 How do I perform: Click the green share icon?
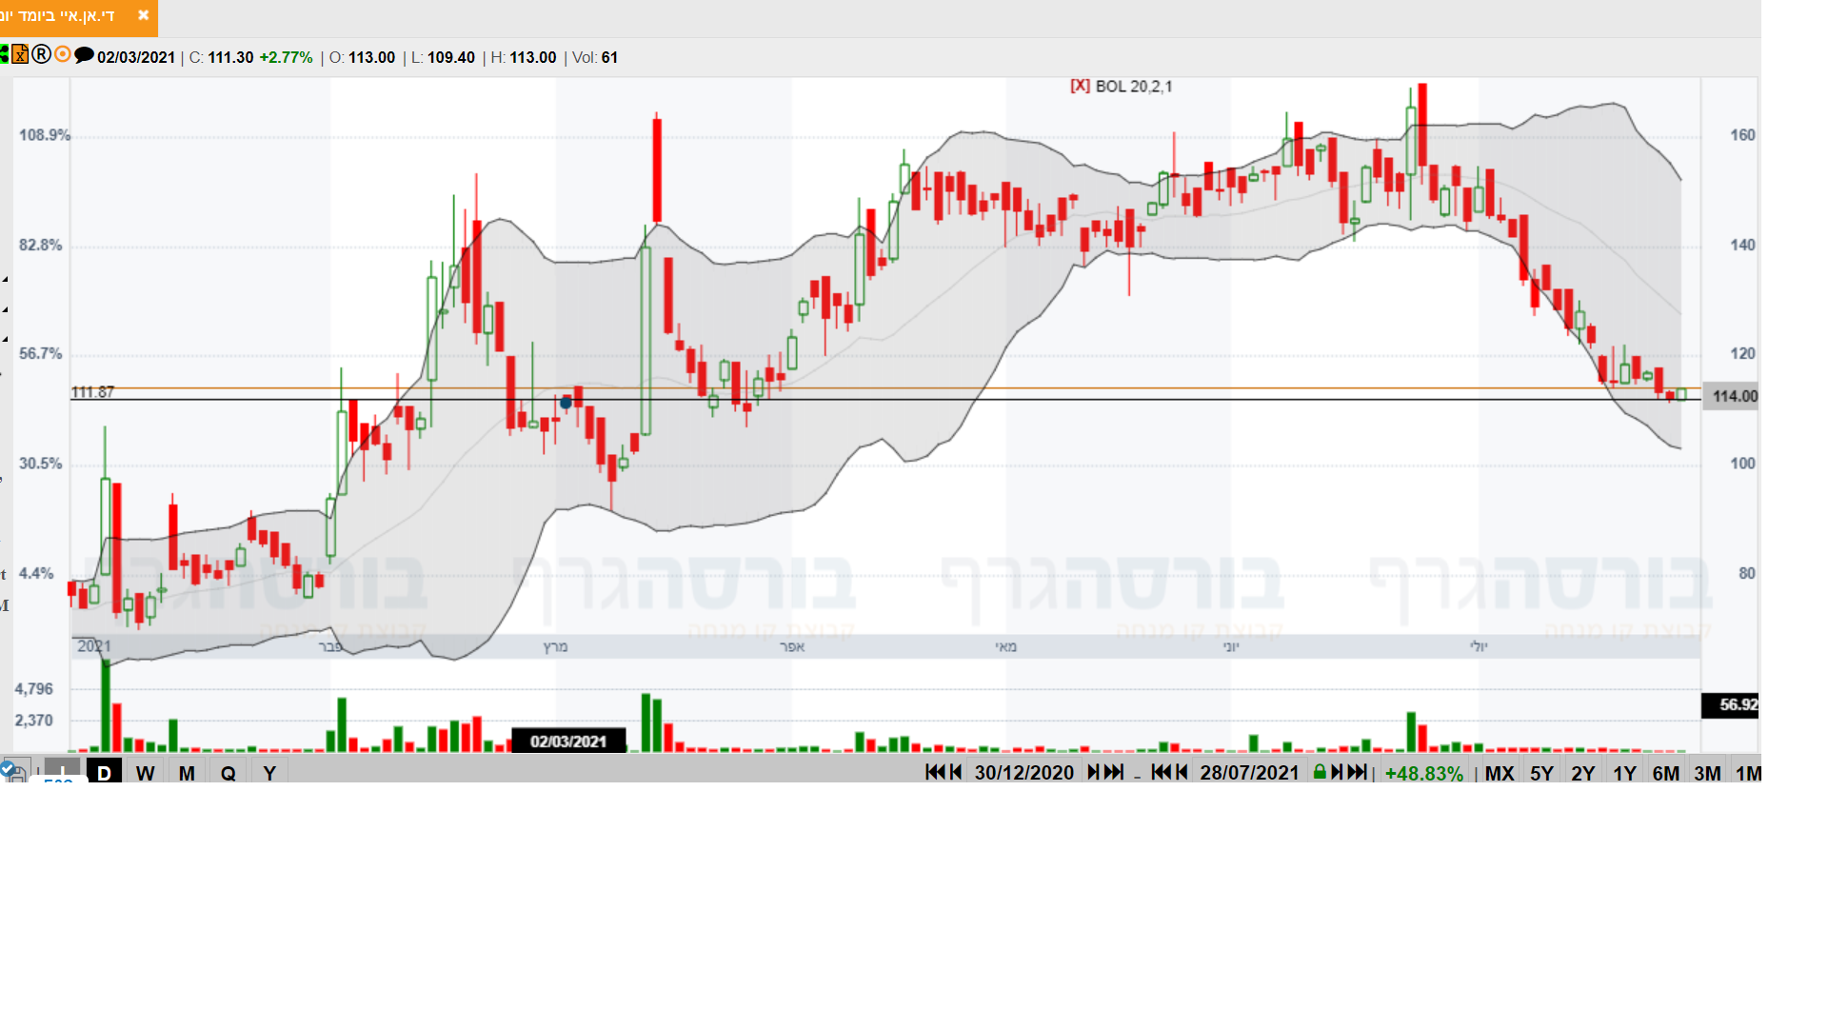tap(4, 55)
